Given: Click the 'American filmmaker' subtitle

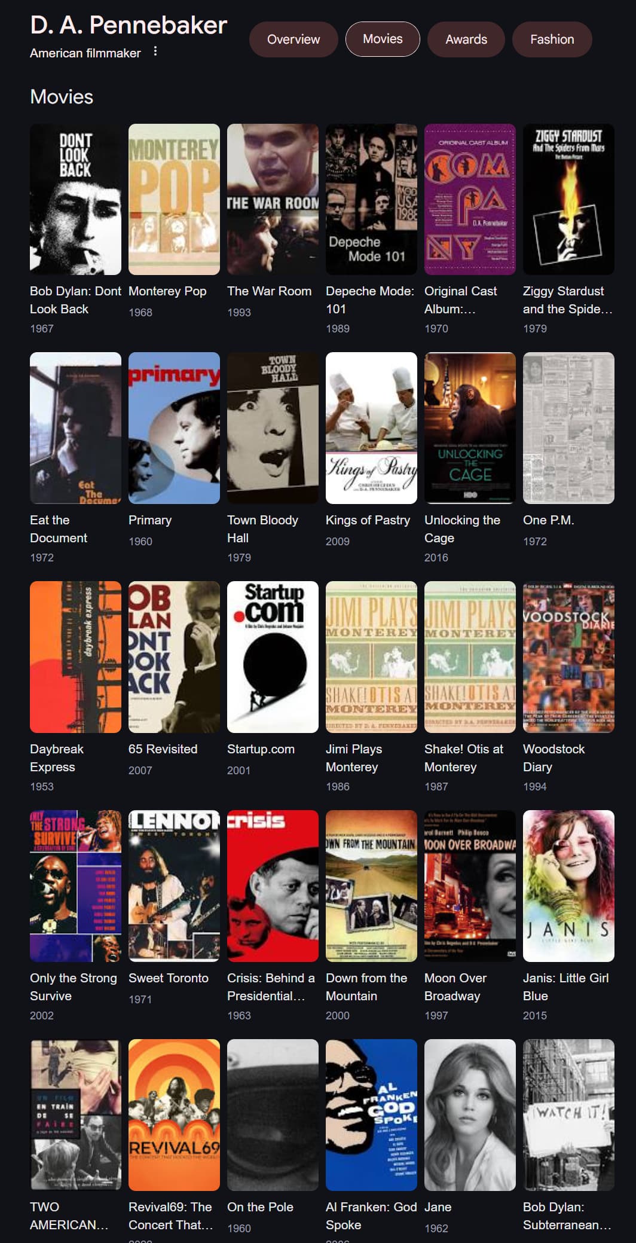Looking at the screenshot, I should click(x=85, y=53).
